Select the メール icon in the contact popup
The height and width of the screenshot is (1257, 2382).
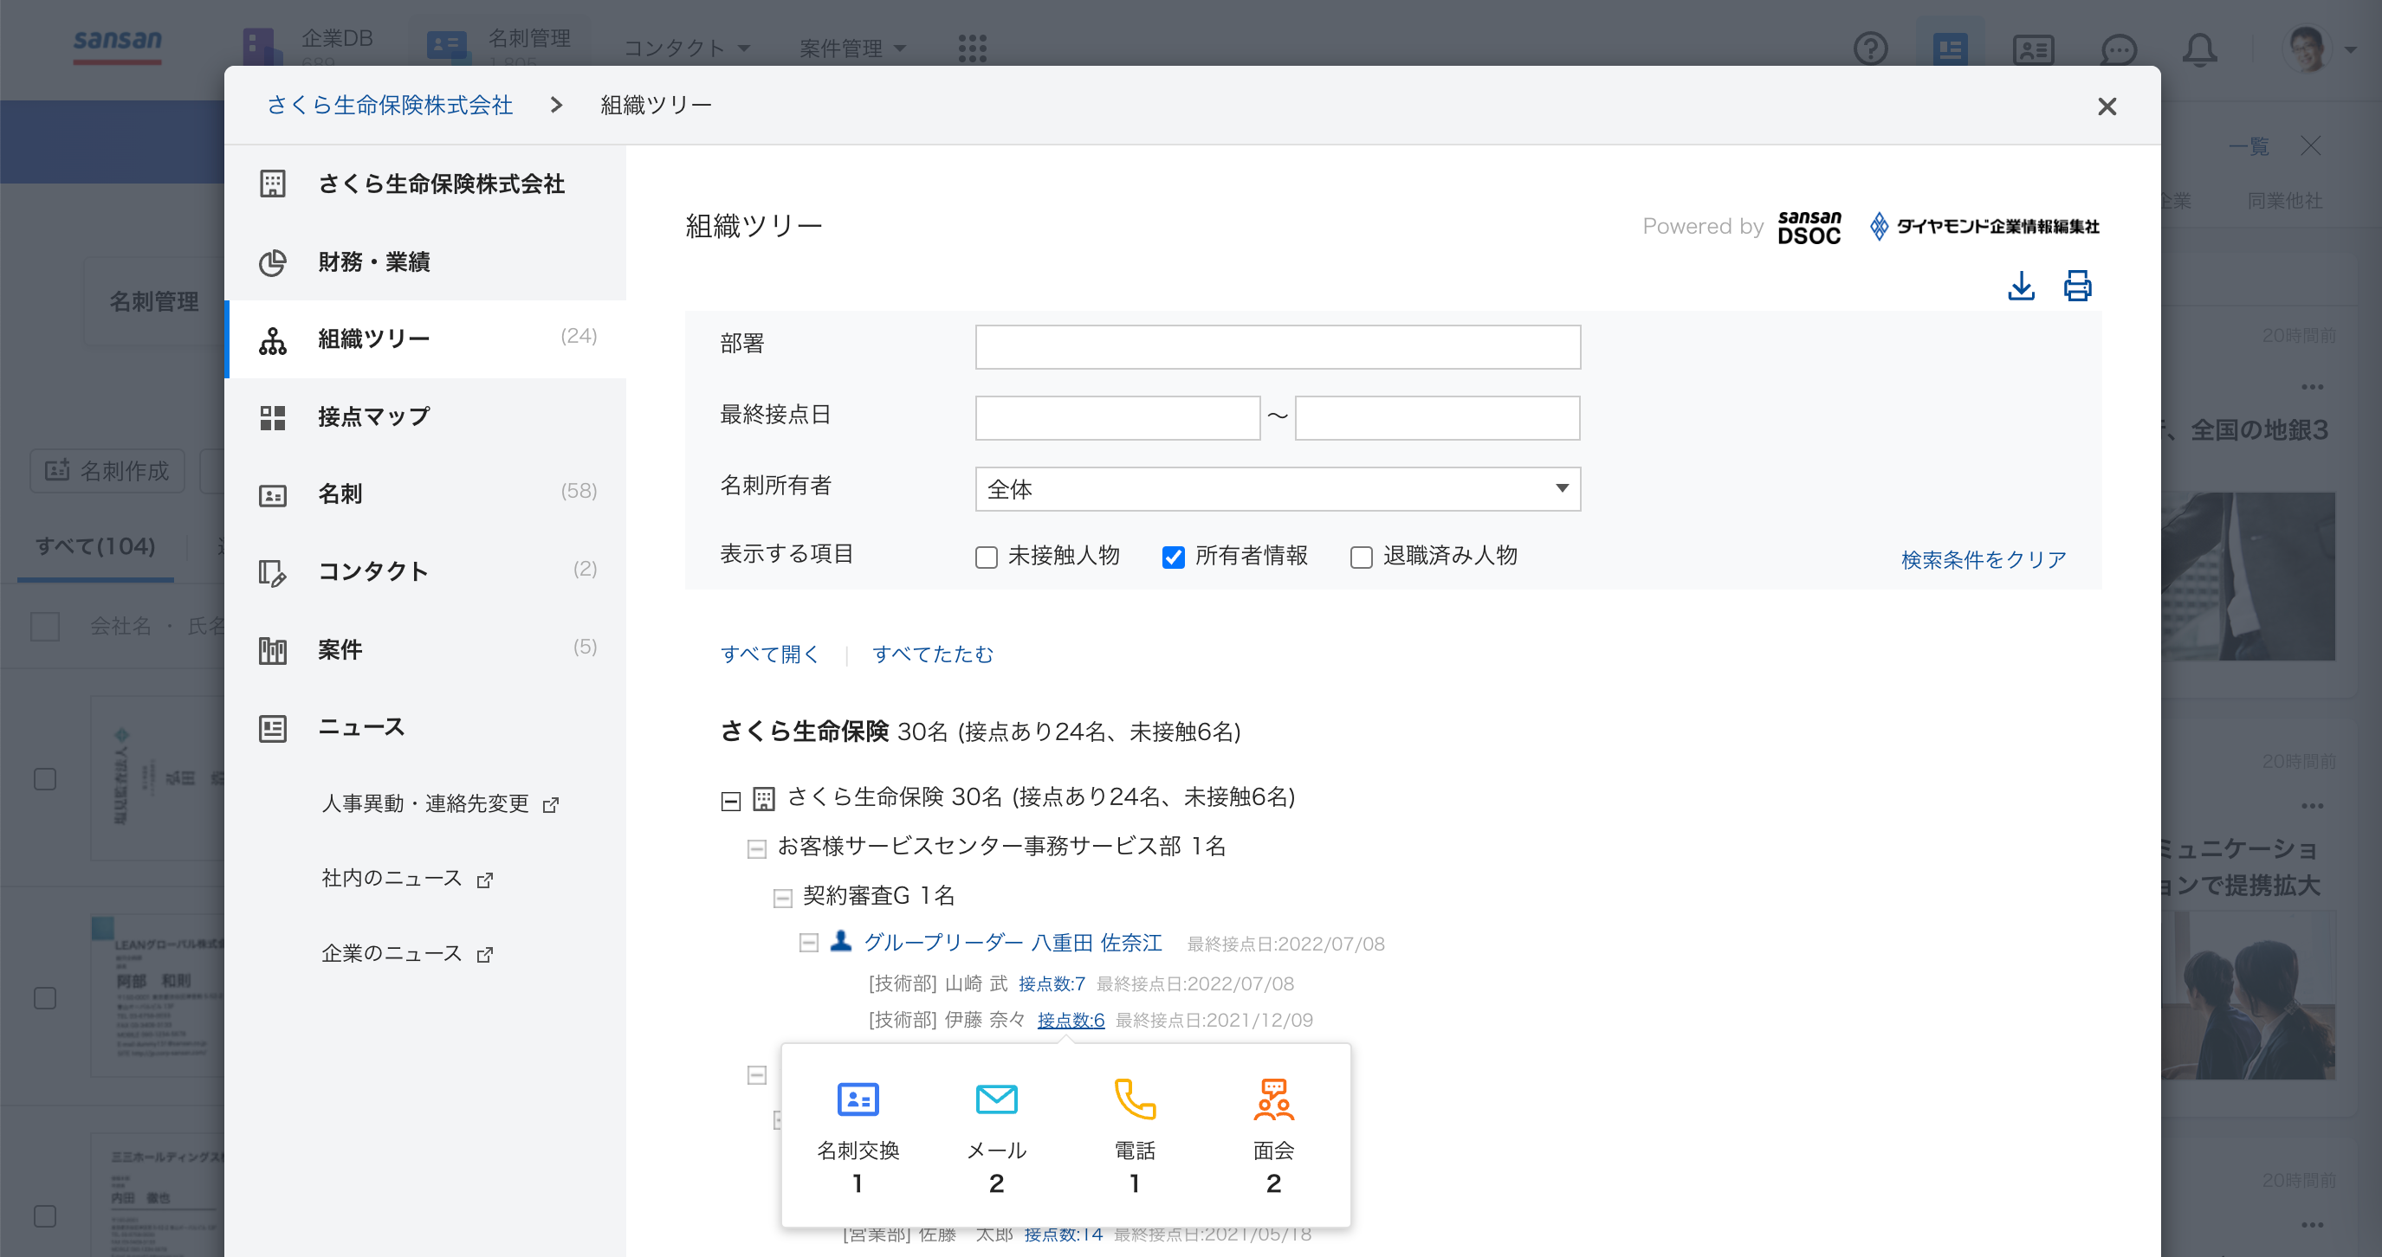pyautogui.click(x=996, y=1099)
